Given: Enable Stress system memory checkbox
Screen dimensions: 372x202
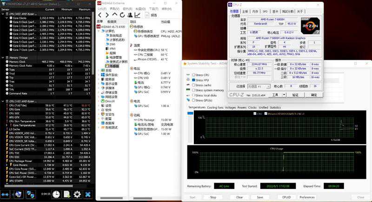Looking at the screenshot, I should (193, 90).
